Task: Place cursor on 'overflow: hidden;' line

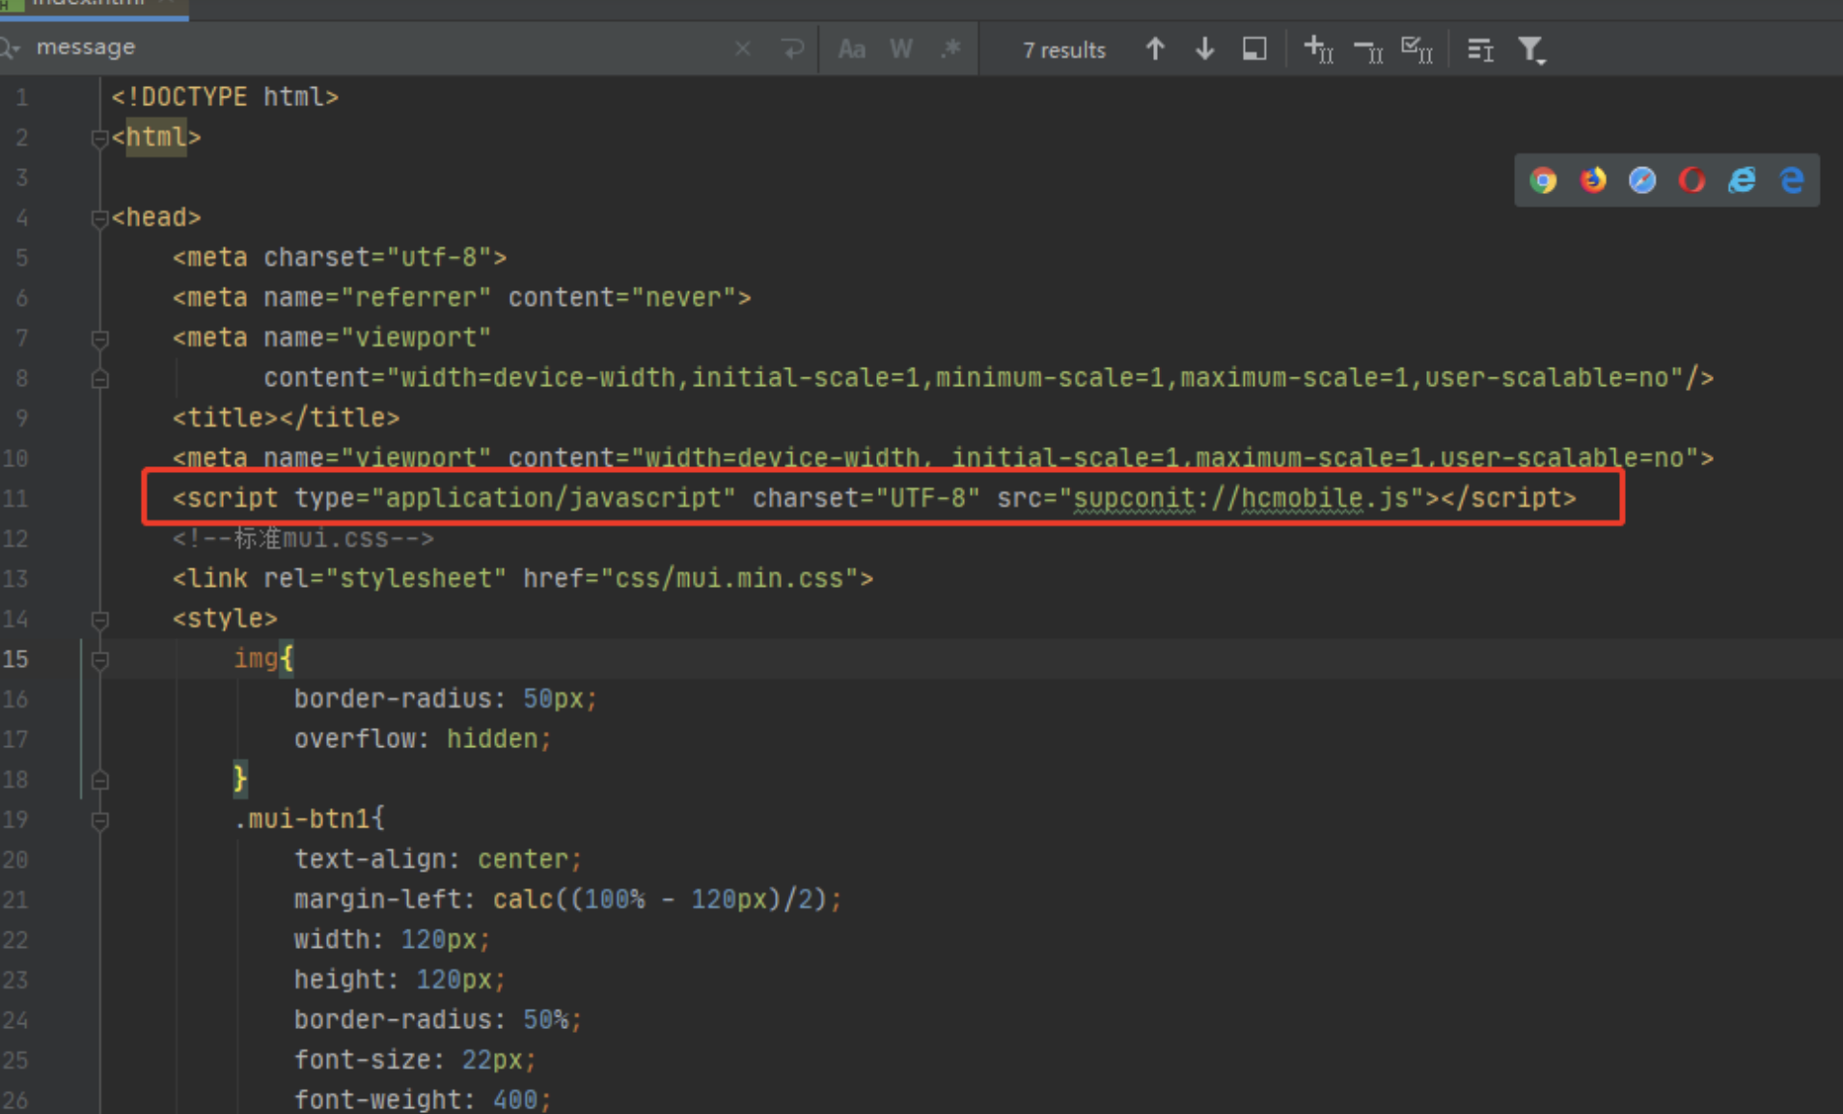Action: click(x=423, y=739)
